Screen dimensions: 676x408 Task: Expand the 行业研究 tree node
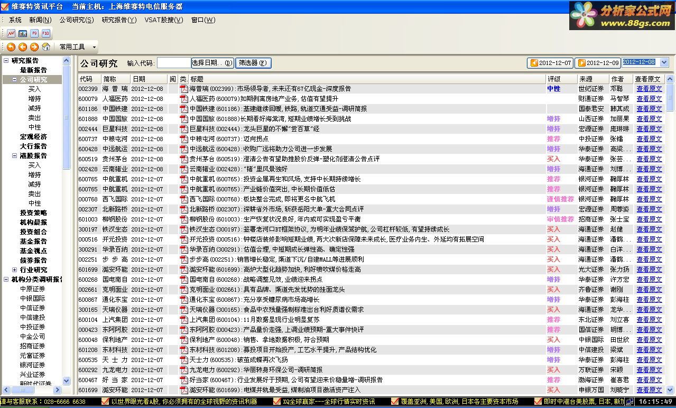[x=15, y=270]
